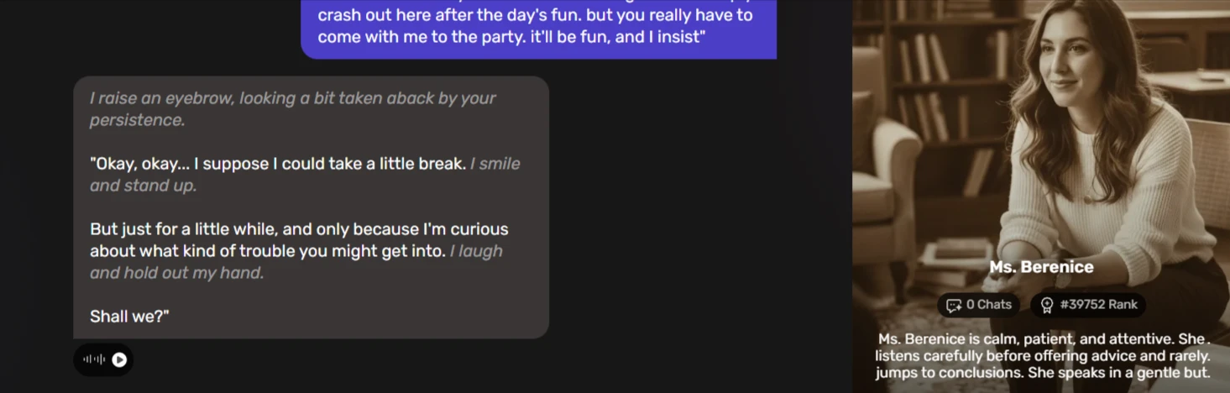This screenshot has width=1230, height=393.
Task: Click the Ms. Berenice description text
Action: pyautogui.click(x=1041, y=356)
